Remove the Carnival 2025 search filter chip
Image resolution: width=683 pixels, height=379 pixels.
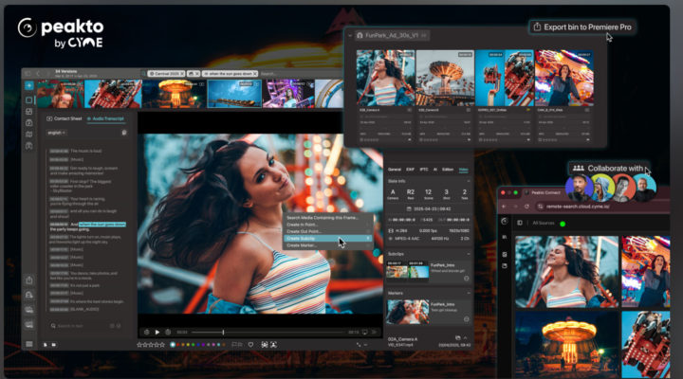pyautogui.click(x=182, y=74)
